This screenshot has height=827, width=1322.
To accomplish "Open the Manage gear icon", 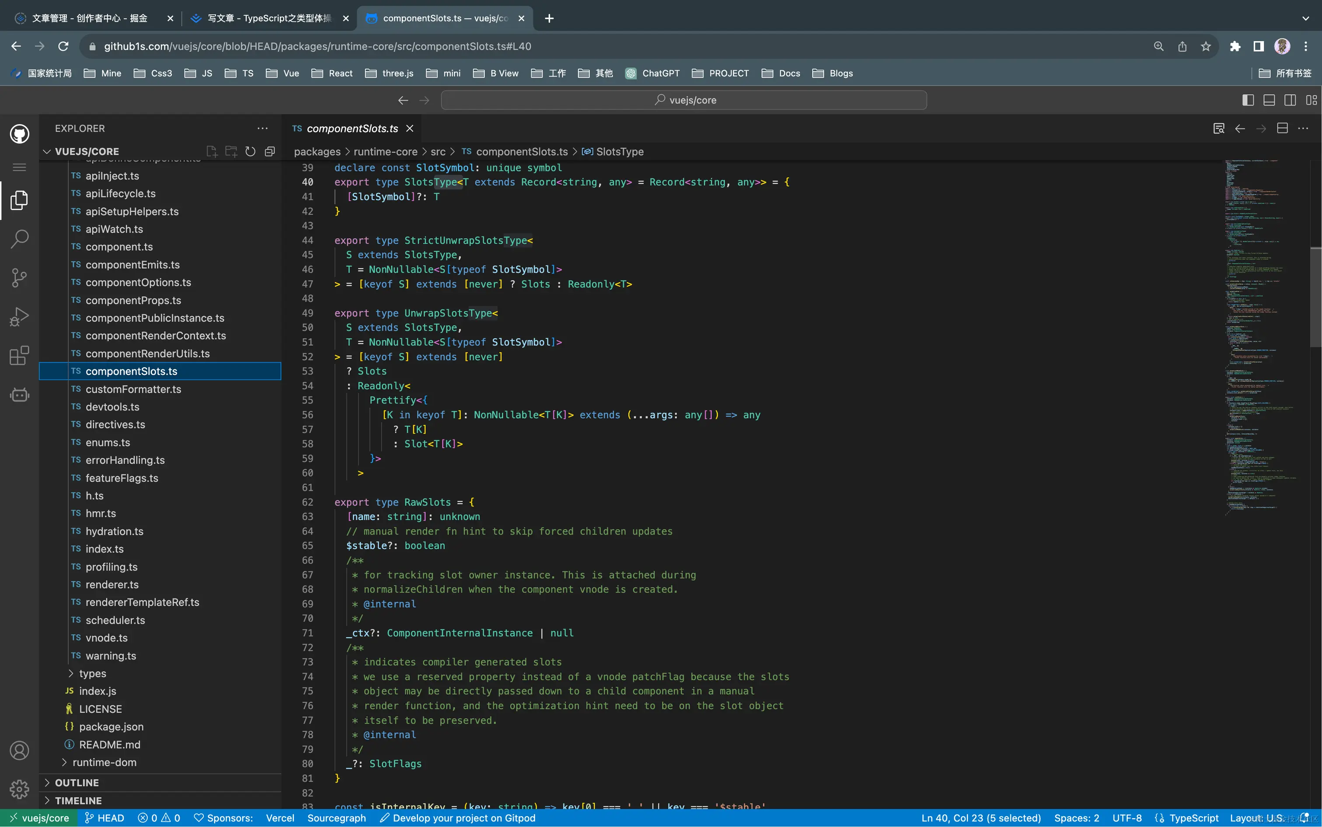I will click(x=19, y=789).
